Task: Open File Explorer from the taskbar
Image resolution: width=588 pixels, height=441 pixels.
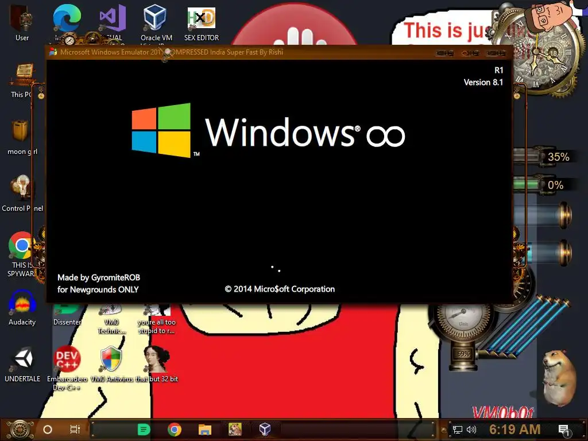Action: pyautogui.click(x=205, y=430)
